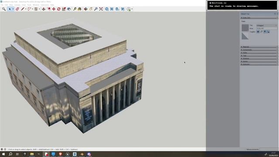Image resolution: width=279 pixels, height=157 pixels.
Task: Pick the Eraser tool
Action: coord(17,9)
